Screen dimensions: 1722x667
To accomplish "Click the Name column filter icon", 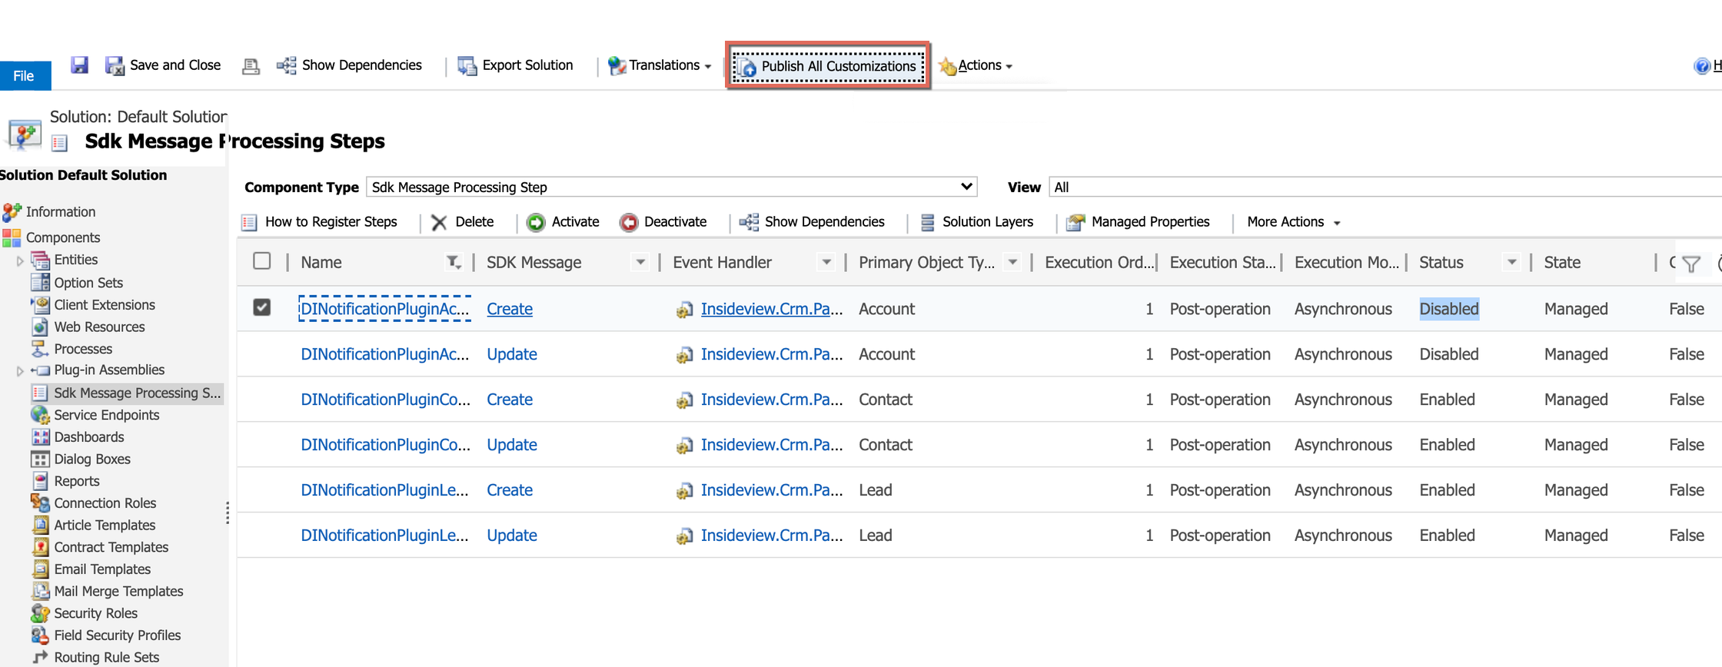I will click(454, 263).
